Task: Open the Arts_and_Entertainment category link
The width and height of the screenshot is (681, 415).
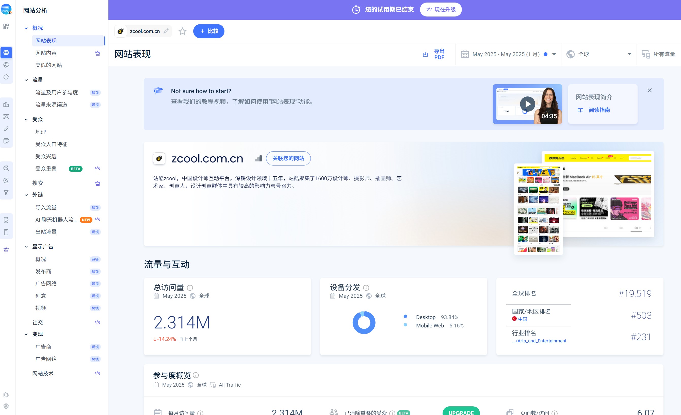Action: 539,341
